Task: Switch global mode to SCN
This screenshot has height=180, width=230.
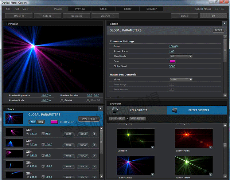Action: (x=41, y=122)
